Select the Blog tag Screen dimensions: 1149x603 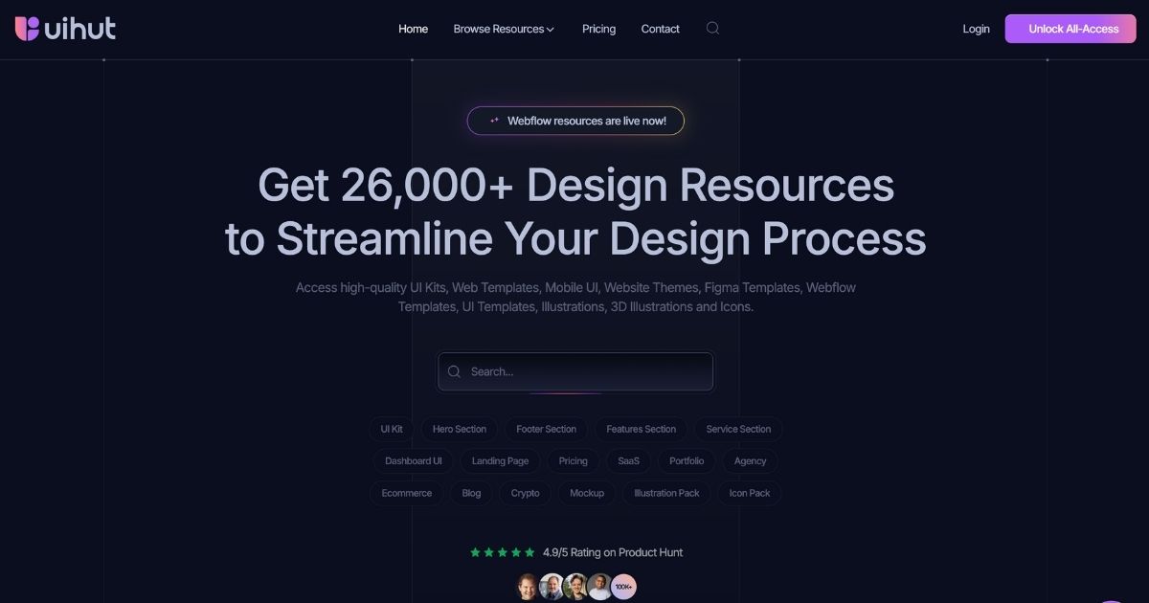[x=471, y=493]
